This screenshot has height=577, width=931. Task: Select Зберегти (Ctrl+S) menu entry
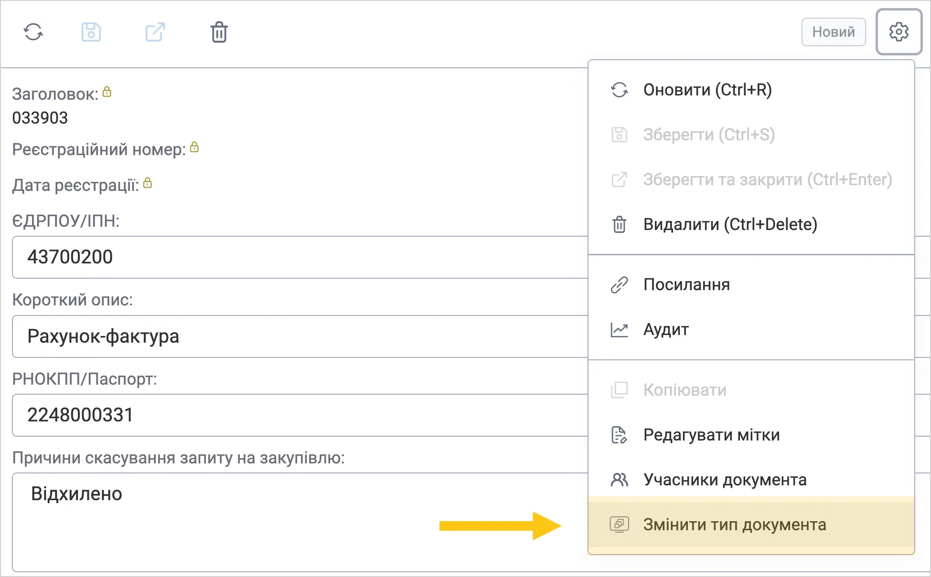click(751, 135)
